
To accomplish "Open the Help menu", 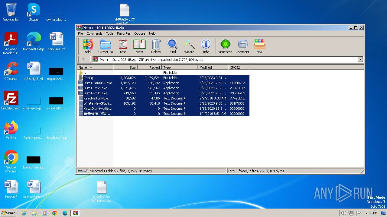I will tap(152, 33).
